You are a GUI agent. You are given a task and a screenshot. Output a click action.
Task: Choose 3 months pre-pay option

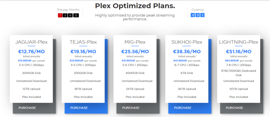pyautogui.click(x=65, y=15)
